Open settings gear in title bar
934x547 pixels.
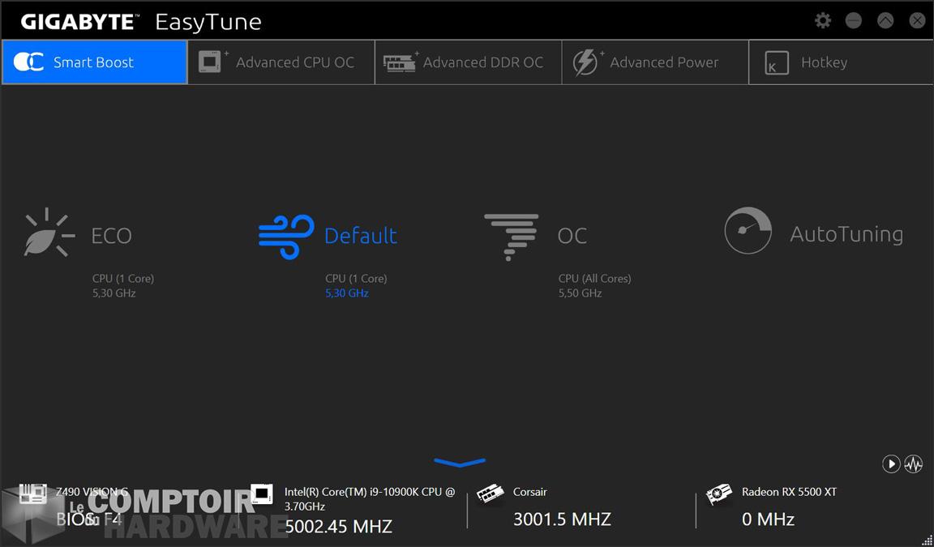(x=823, y=21)
